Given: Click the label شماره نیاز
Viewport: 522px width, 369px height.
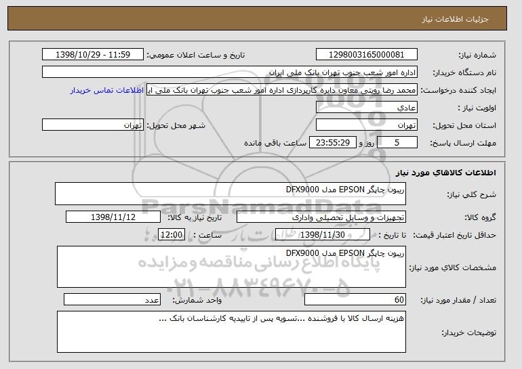Looking at the screenshot, I should point(477,56).
